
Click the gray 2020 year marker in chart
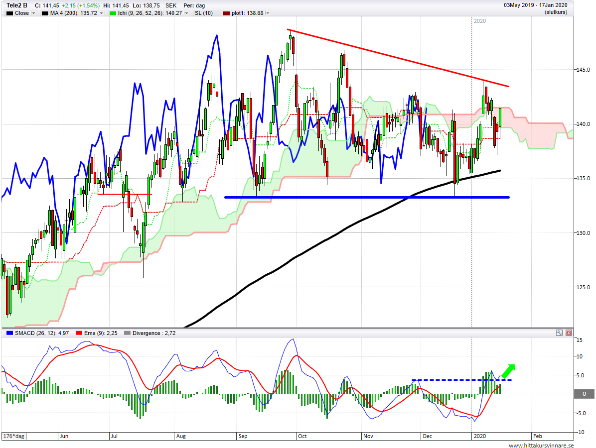(480, 21)
